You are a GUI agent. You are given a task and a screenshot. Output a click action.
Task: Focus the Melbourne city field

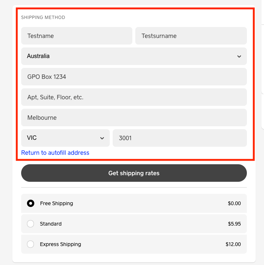coord(133,118)
